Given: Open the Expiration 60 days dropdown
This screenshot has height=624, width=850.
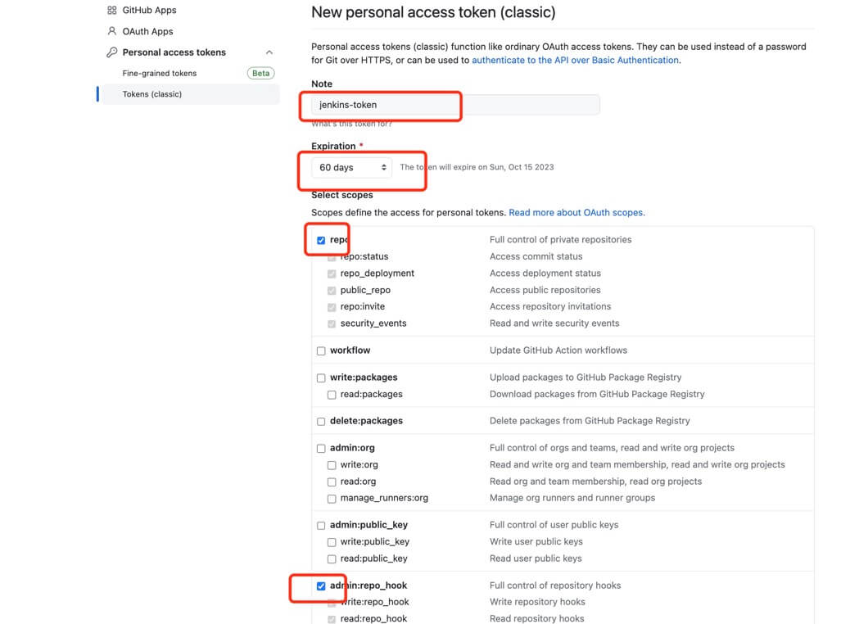Looking at the screenshot, I should pyautogui.click(x=352, y=168).
